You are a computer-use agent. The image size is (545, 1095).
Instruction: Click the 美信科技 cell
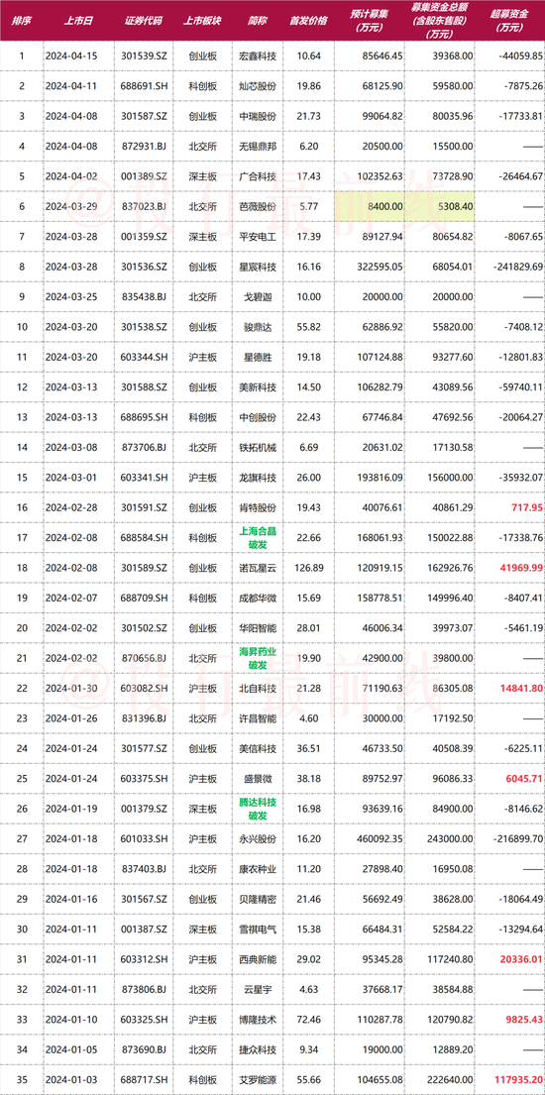click(257, 748)
